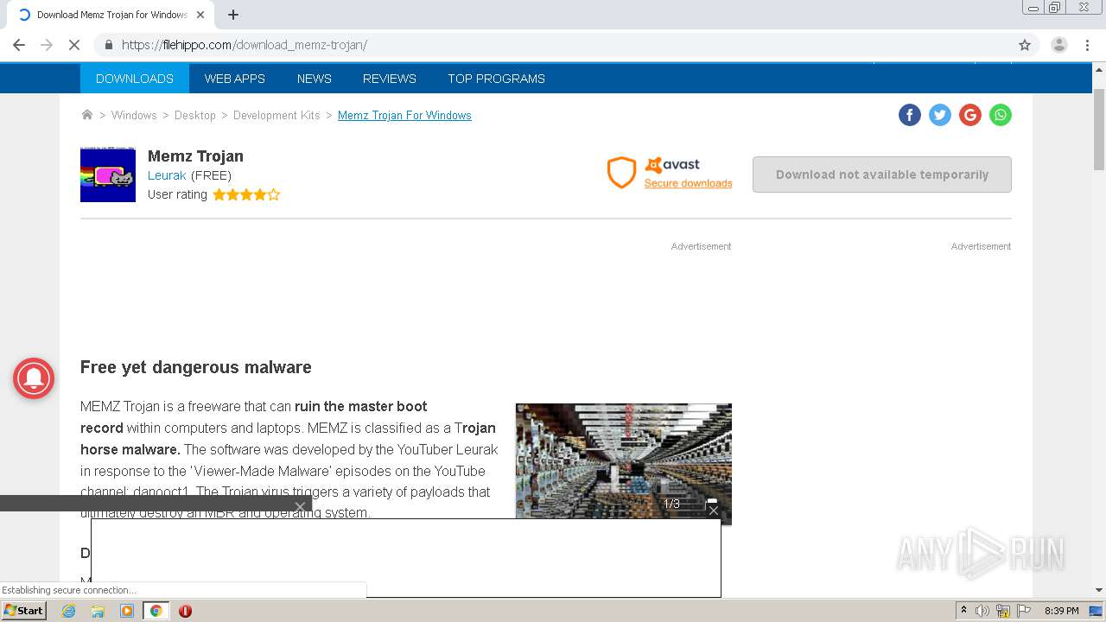
Task: Stop loading the page
Action: (x=74, y=45)
